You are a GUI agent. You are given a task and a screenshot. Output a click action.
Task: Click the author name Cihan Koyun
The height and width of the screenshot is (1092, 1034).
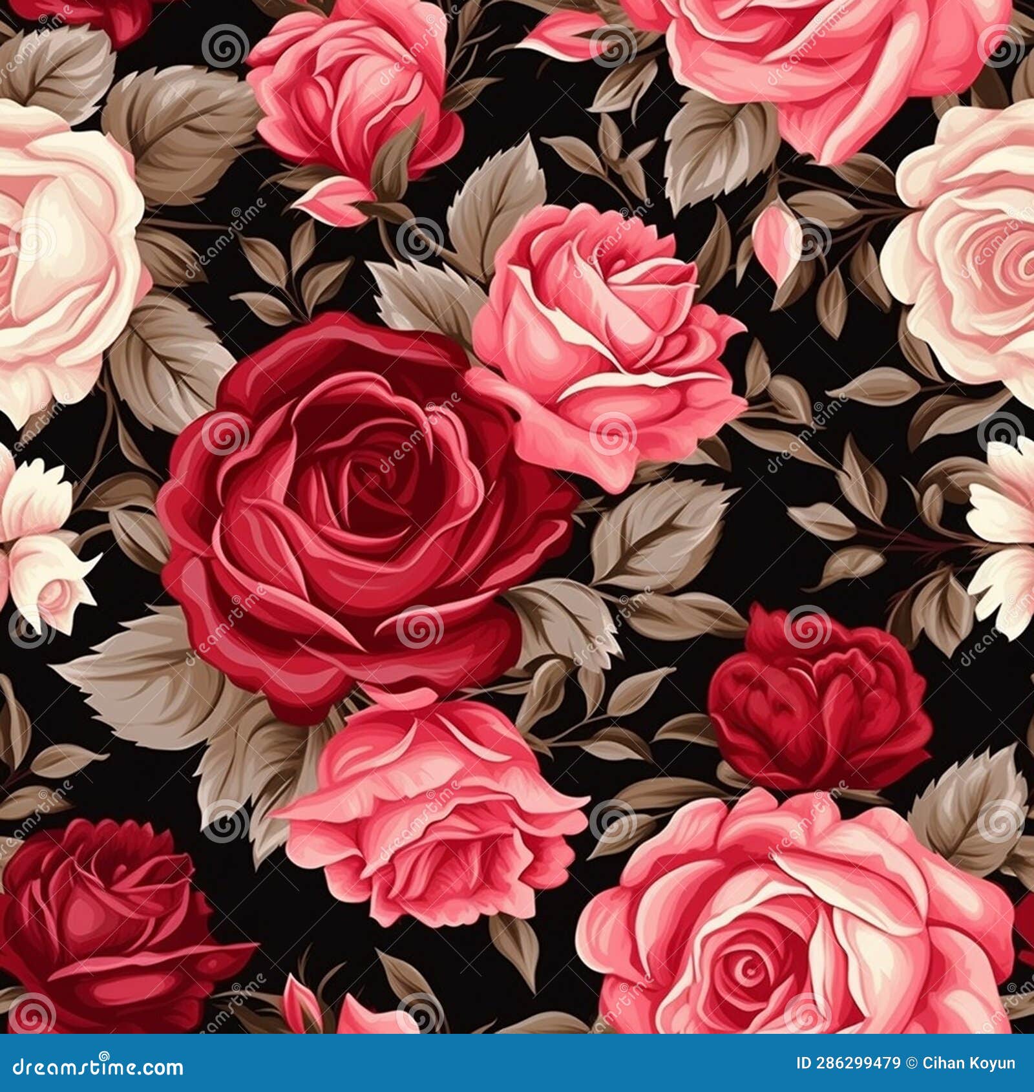[963, 1069]
